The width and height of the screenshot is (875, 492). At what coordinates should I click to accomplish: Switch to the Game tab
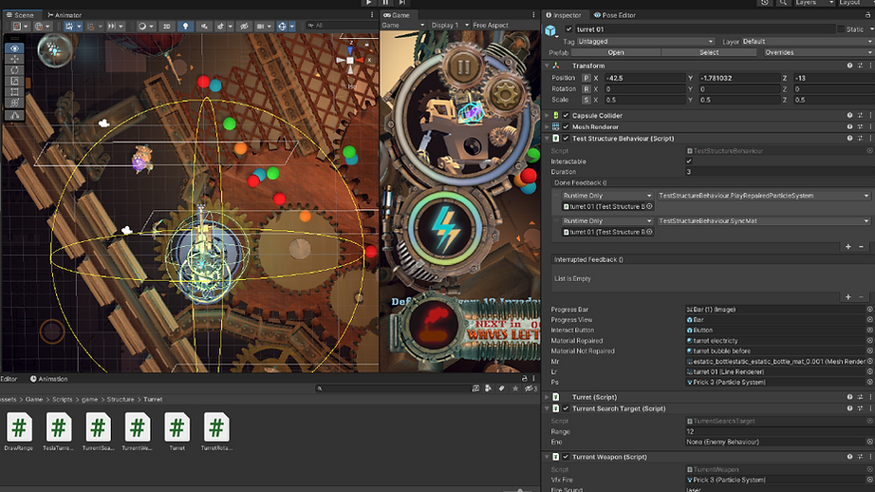[396, 15]
